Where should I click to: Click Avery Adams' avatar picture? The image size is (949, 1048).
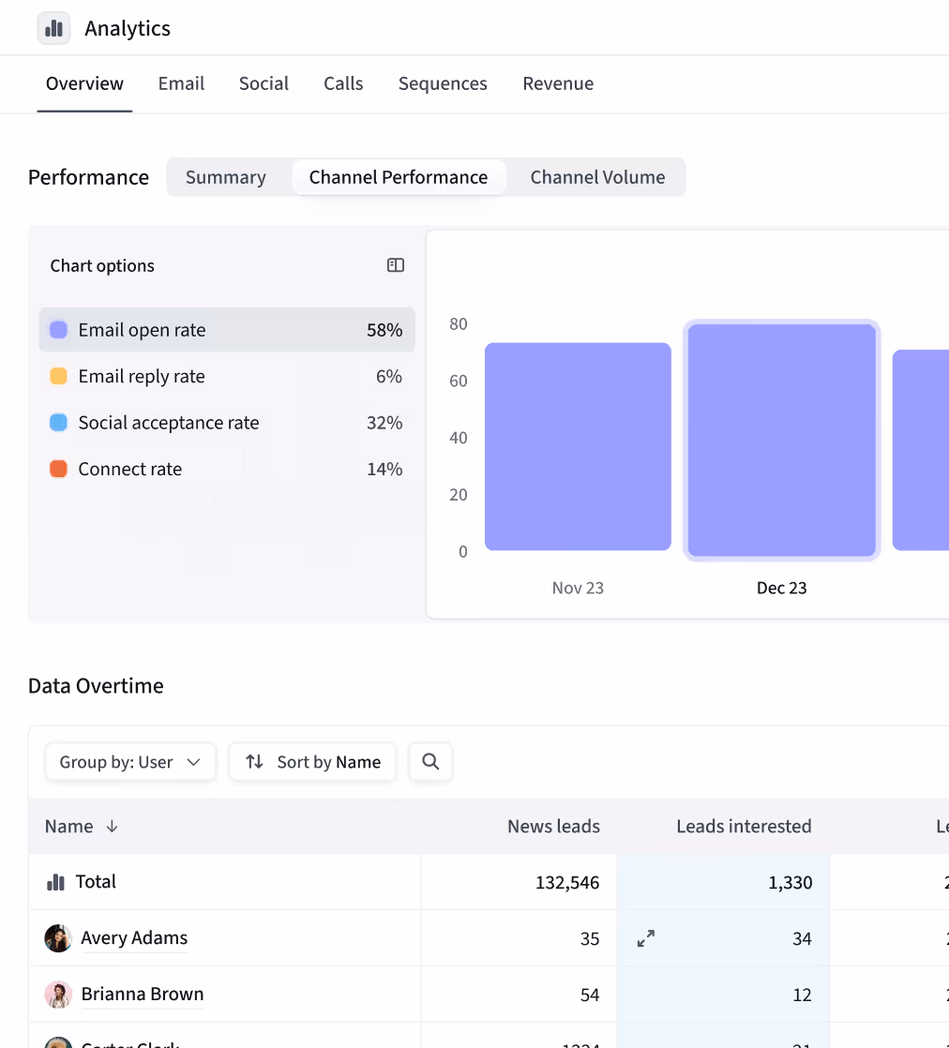58,938
